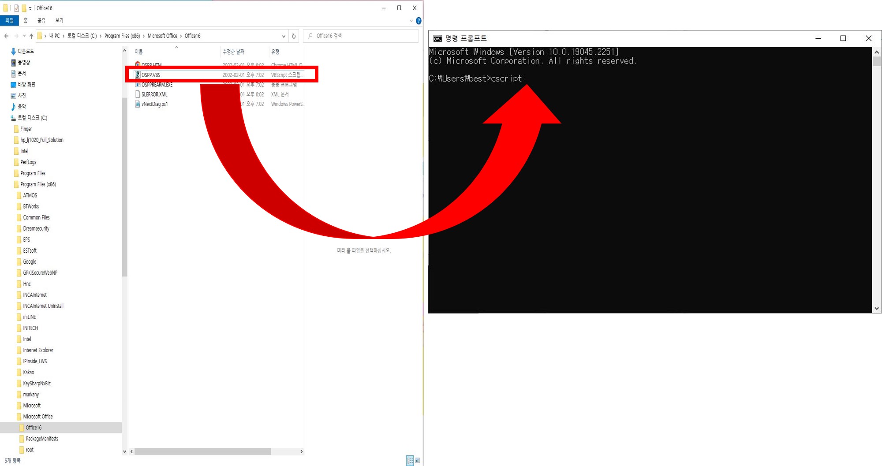This screenshot has height=466, width=882.
Task: Click 내 PC in the address bar
Action: pos(54,36)
